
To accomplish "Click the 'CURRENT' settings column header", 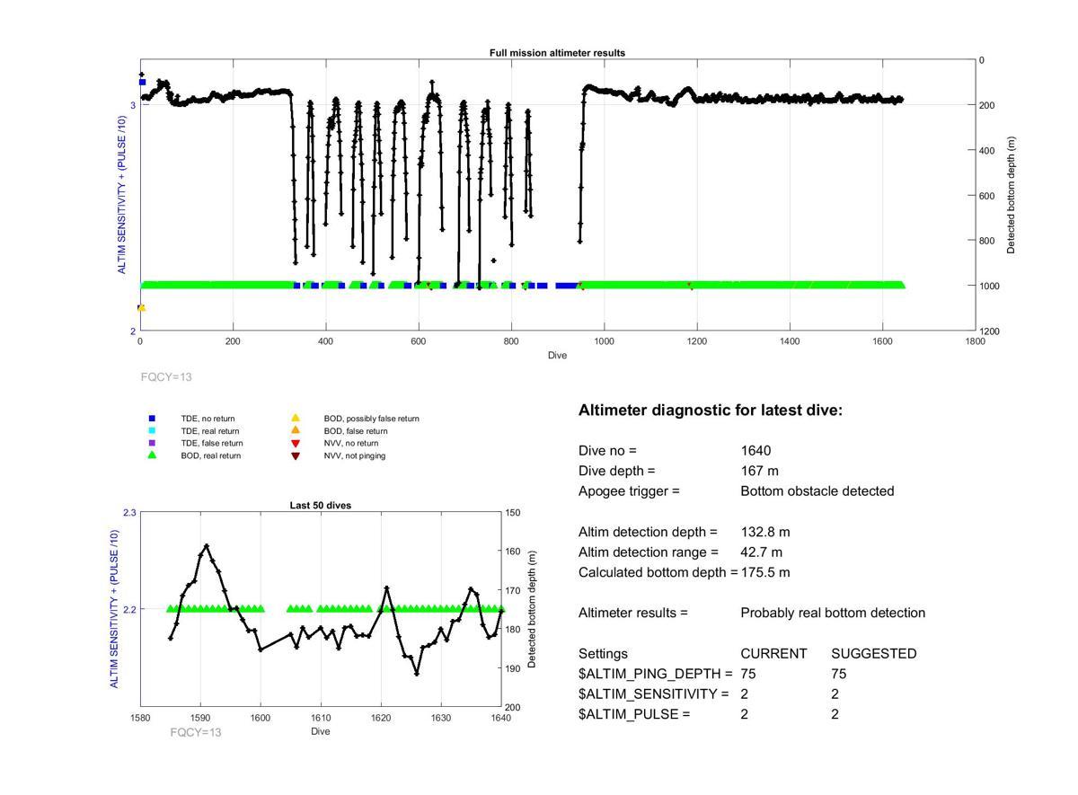I will click(773, 654).
